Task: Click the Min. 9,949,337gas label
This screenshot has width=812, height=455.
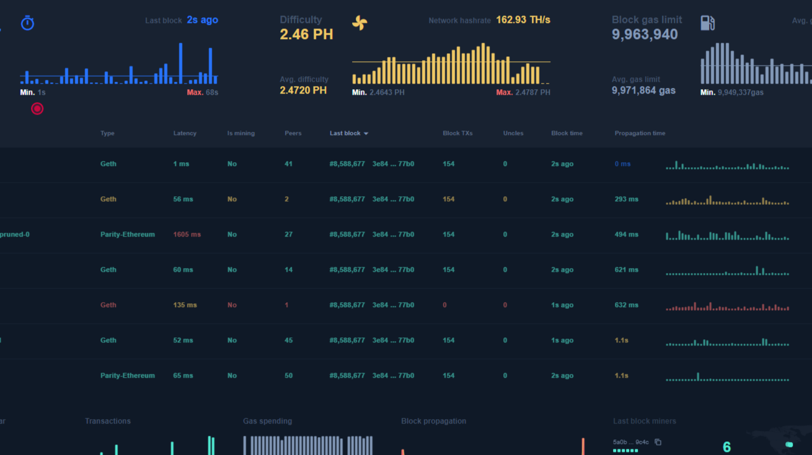Action: click(x=732, y=92)
